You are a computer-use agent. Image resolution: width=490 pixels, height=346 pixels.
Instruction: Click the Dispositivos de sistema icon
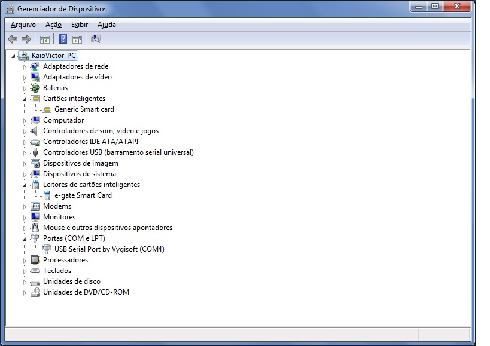coord(35,174)
